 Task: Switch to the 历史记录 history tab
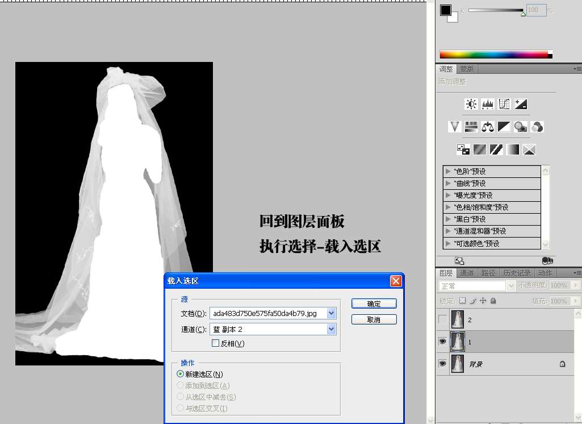pos(517,273)
